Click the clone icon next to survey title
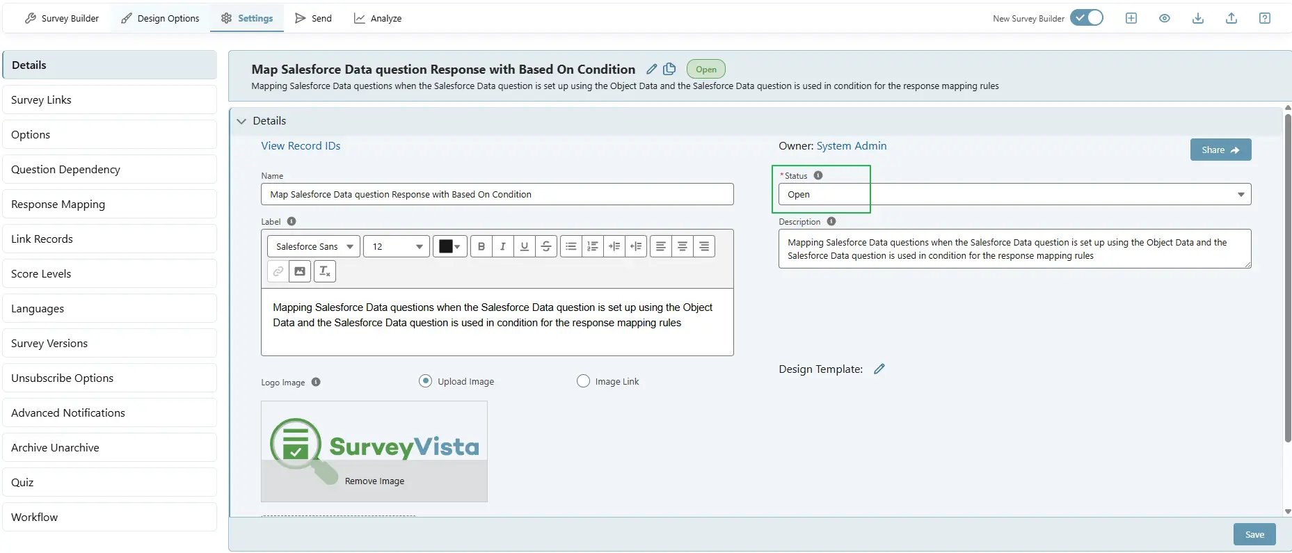 coord(670,69)
